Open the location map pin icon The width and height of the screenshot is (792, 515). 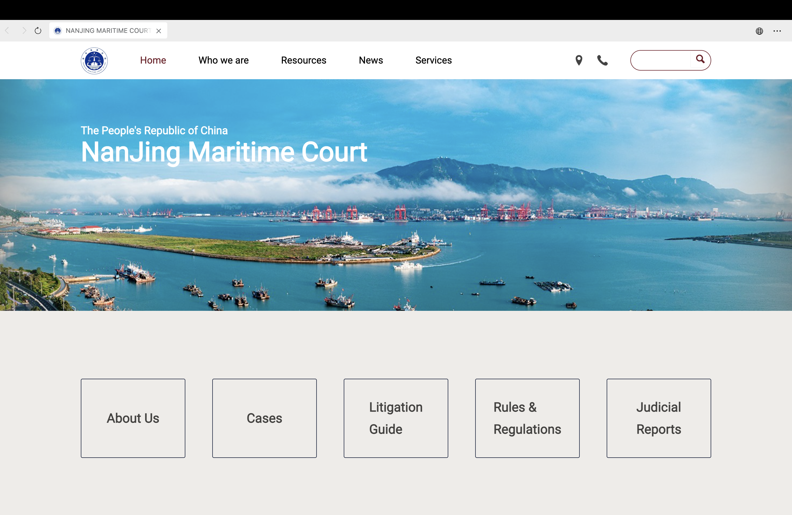pos(579,60)
